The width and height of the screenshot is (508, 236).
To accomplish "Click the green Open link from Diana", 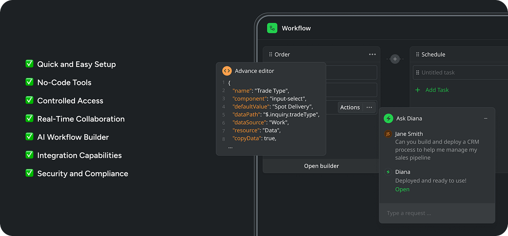I will [x=402, y=189].
